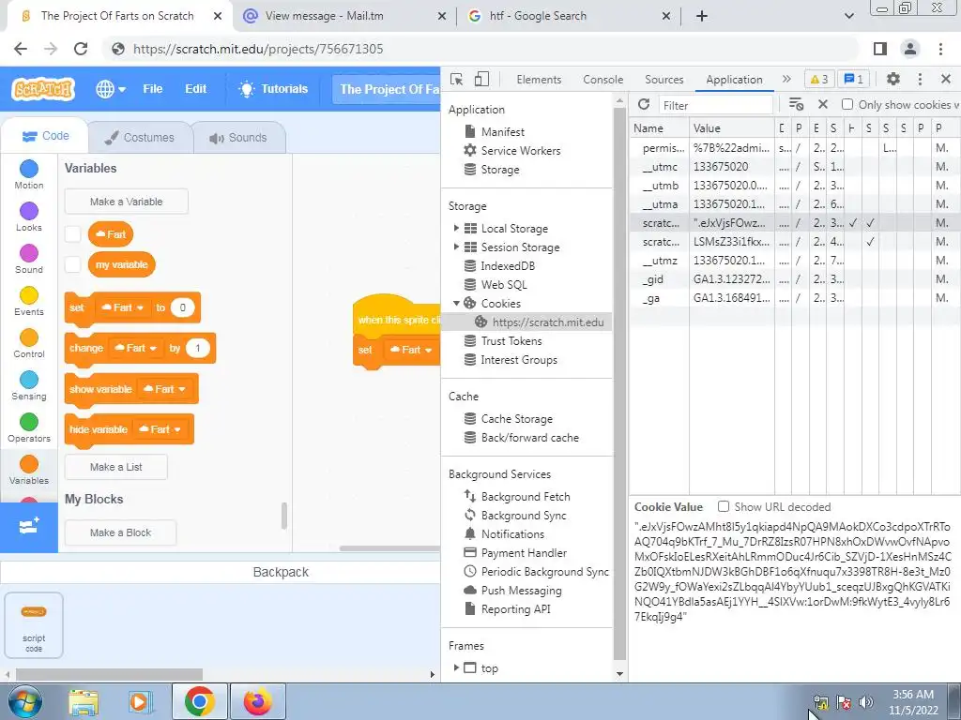Select the script code backpack item

[x=34, y=625]
